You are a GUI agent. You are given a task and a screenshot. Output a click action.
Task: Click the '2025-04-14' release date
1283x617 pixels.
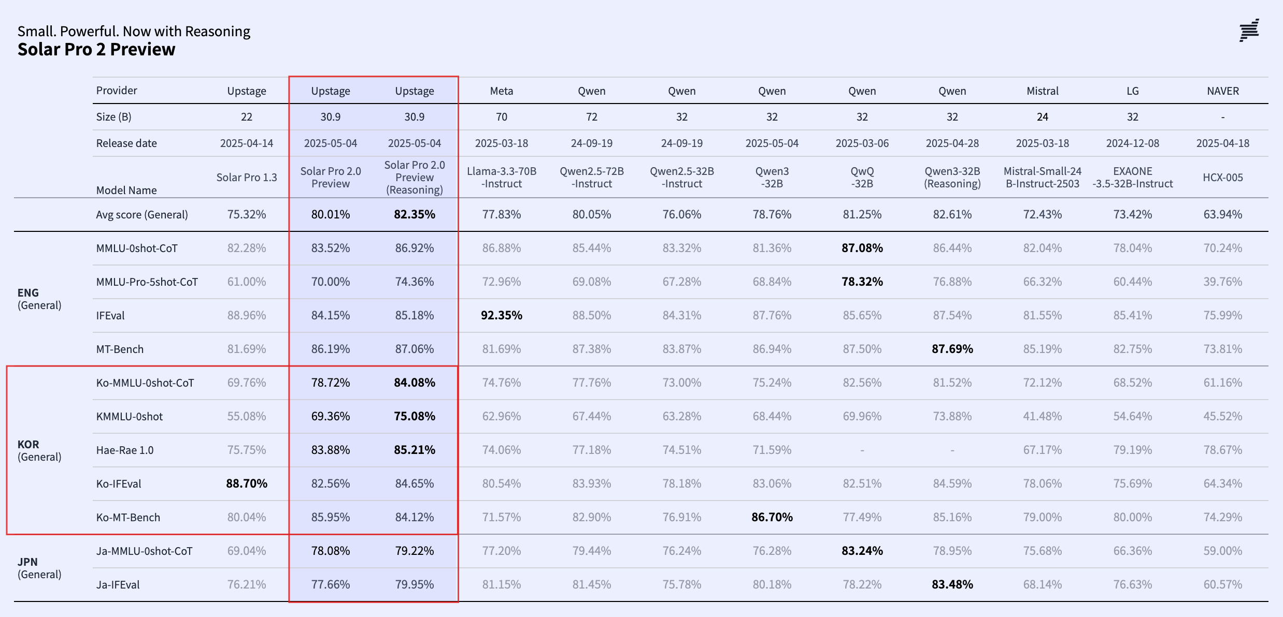point(247,143)
